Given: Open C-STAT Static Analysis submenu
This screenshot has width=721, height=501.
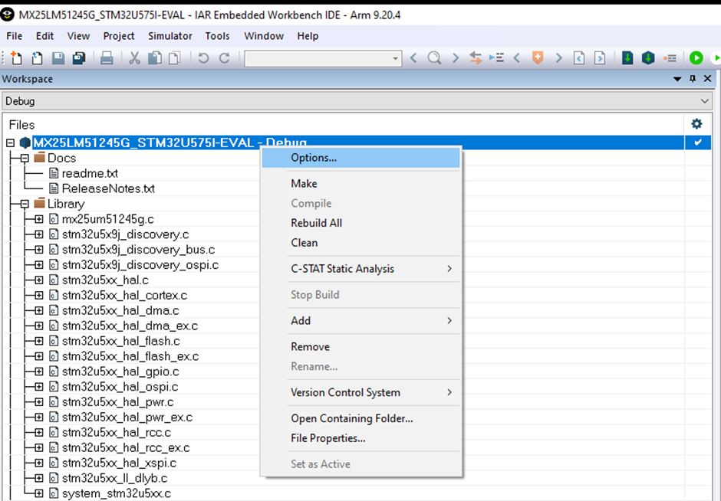Looking at the screenshot, I should tap(361, 269).
